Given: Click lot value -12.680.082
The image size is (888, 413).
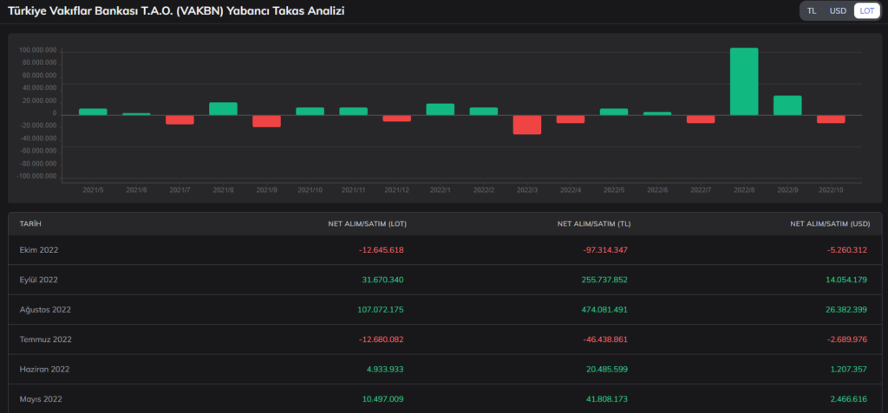Looking at the screenshot, I should coord(382,339).
